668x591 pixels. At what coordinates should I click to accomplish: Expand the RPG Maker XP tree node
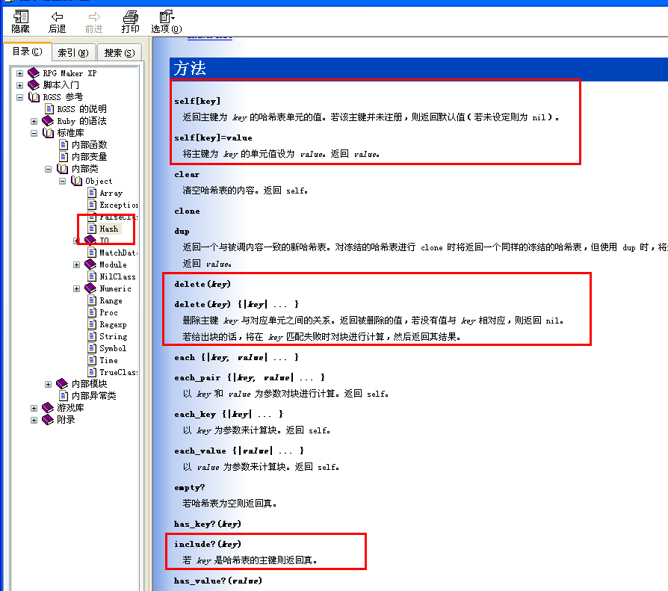pos(19,73)
